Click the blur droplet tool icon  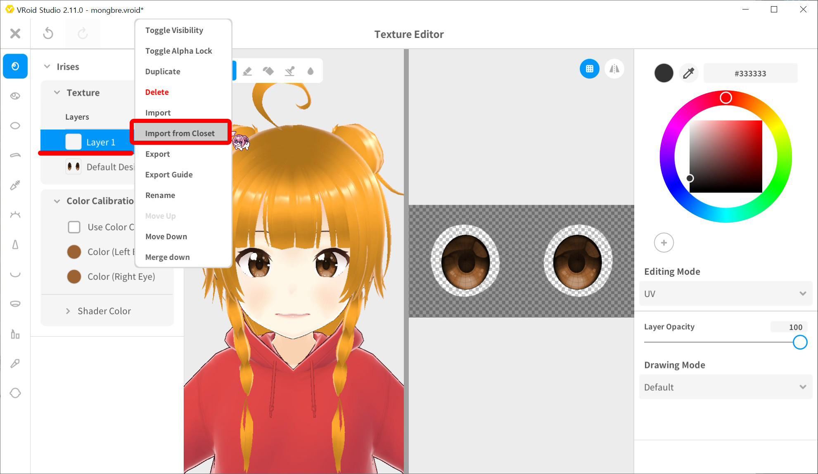pyautogui.click(x=311, y=71)
